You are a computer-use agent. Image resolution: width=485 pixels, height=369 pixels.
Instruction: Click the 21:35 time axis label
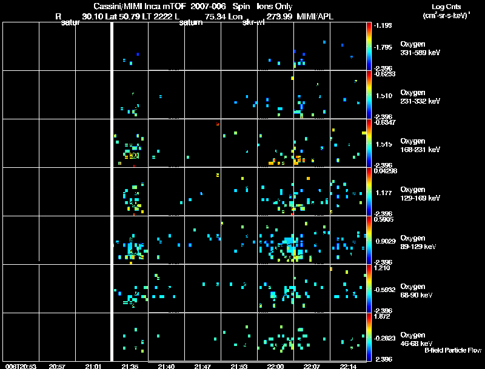pyautogui.click(x=130, y=367)
